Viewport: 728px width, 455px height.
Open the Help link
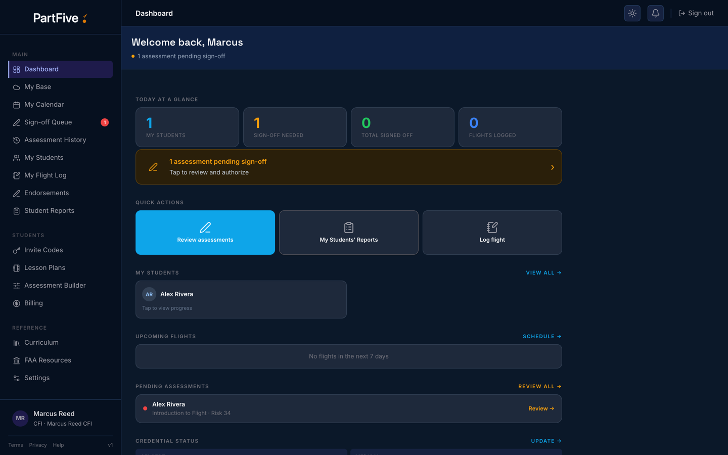point(58,445)
